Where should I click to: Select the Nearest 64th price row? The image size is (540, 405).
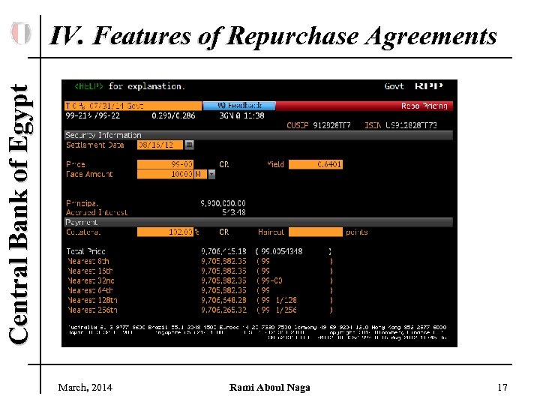coord(199,290)
